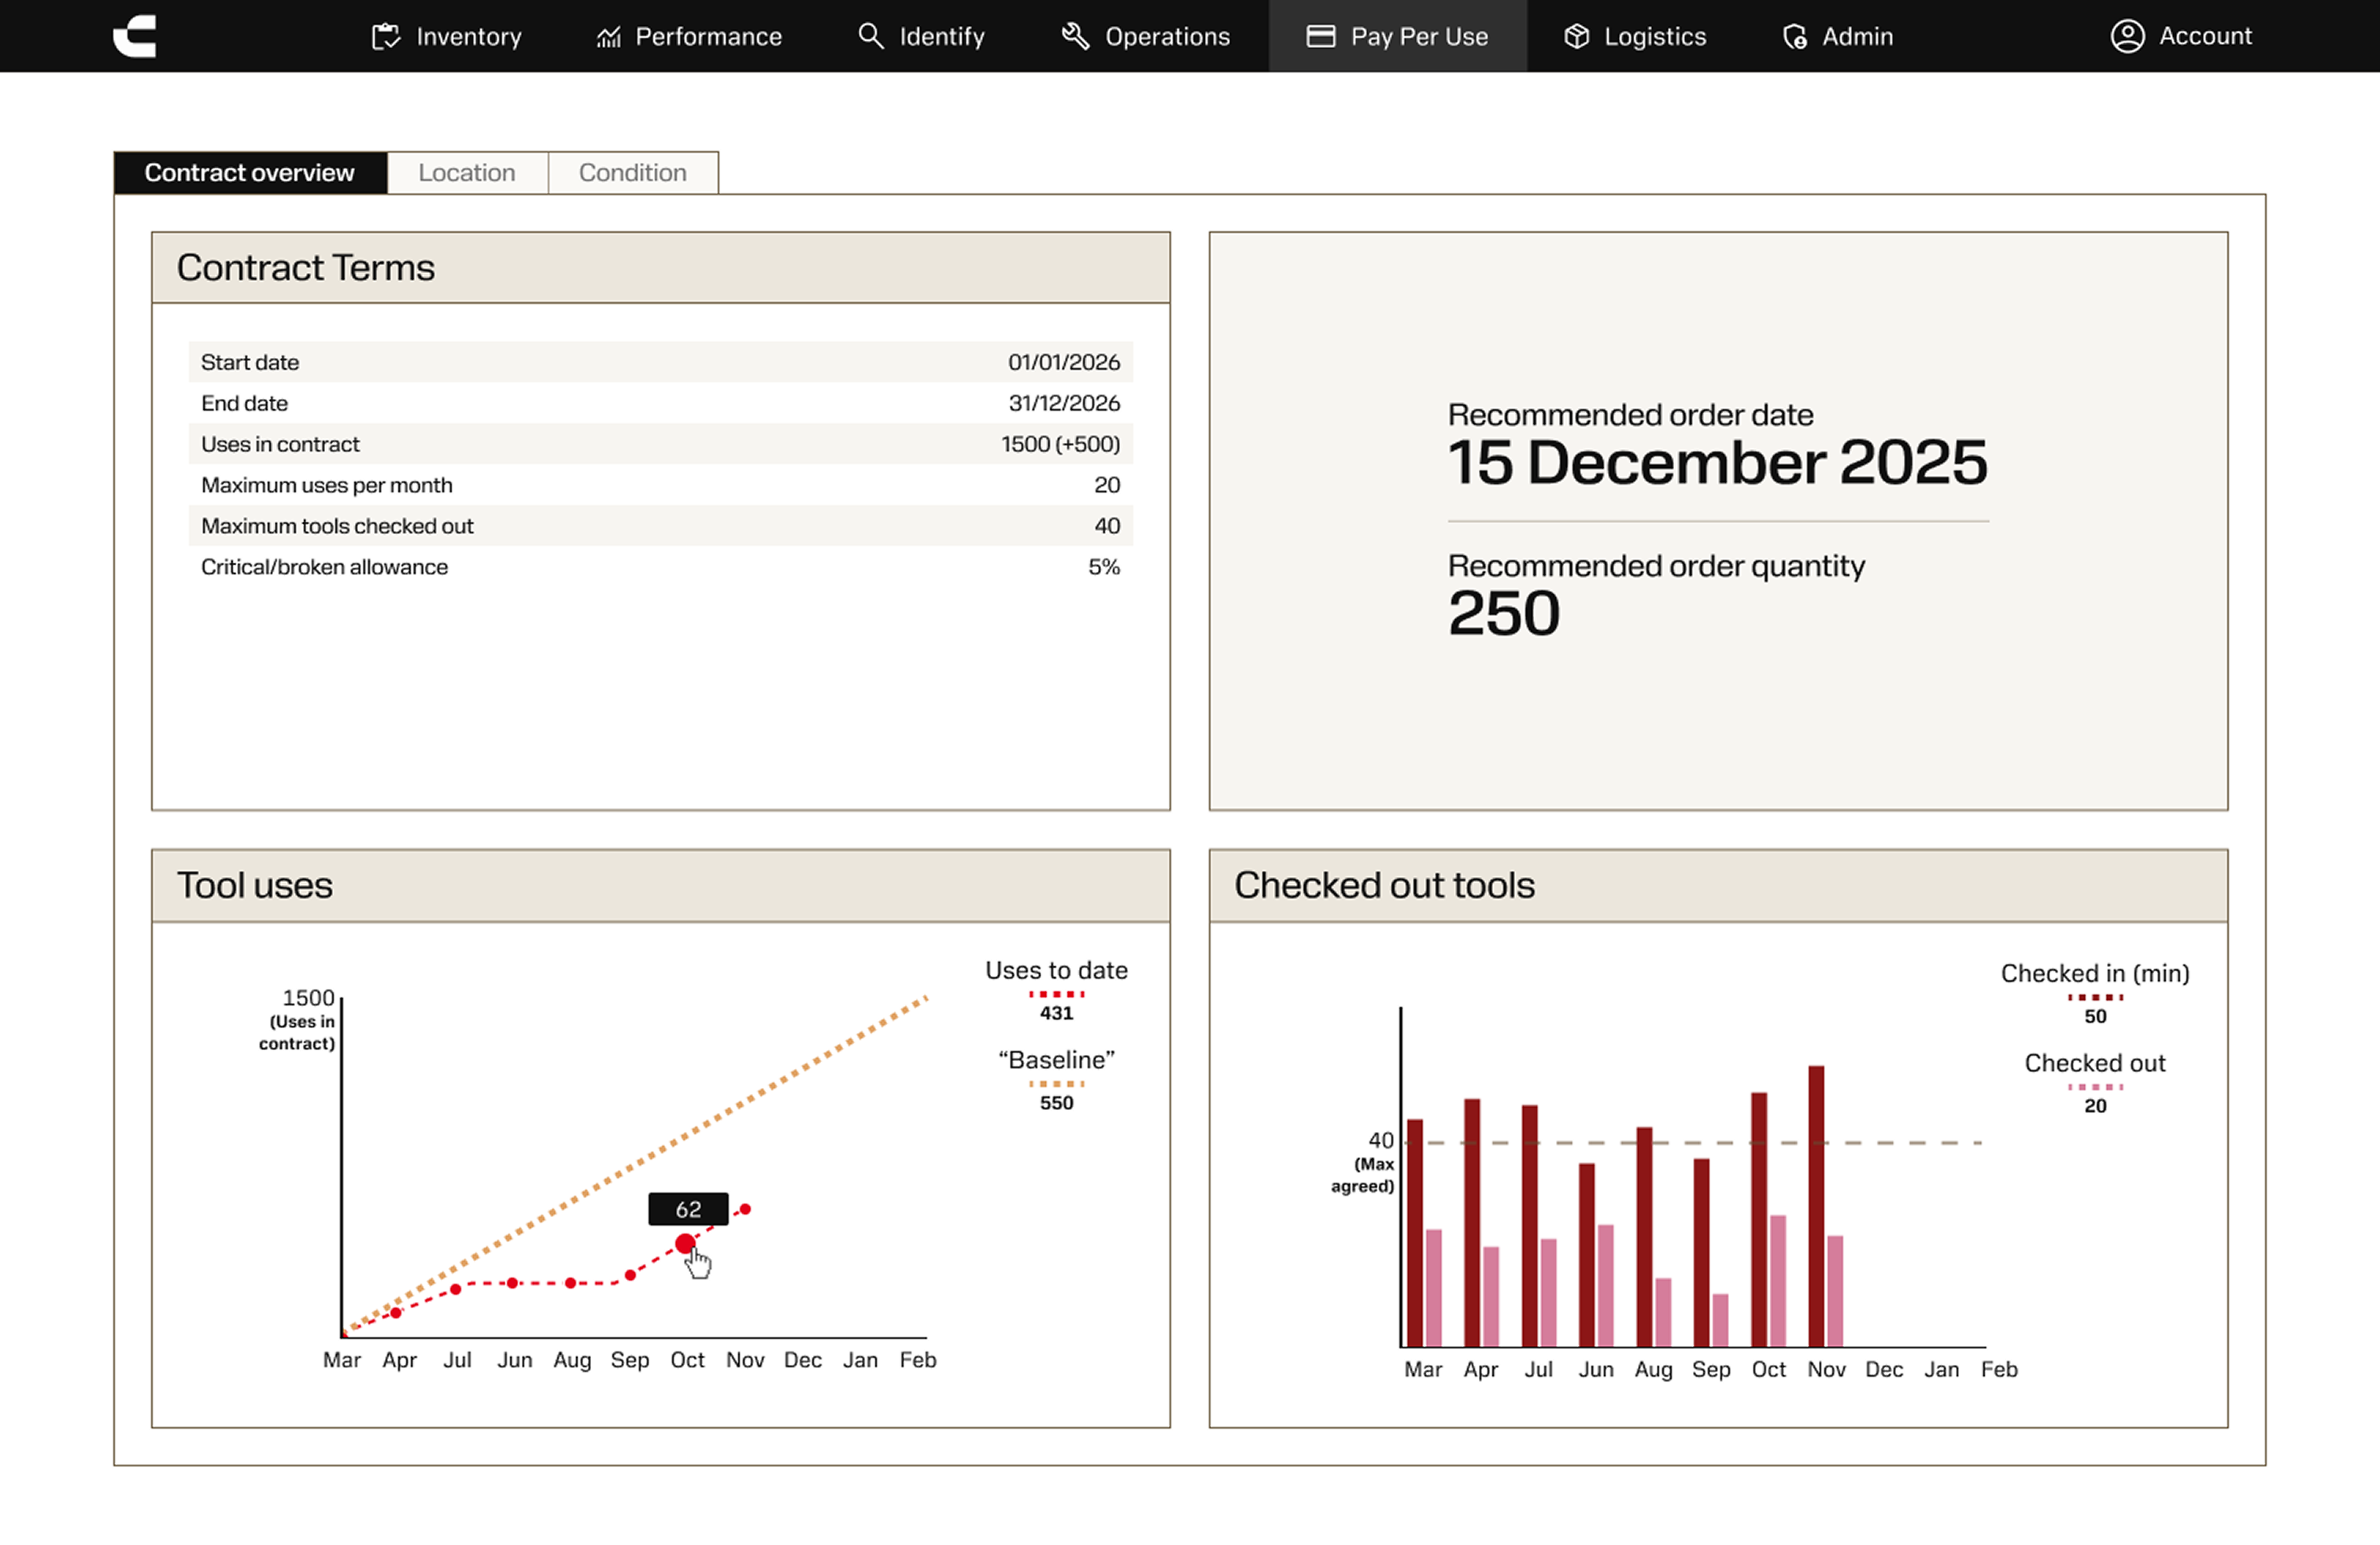Click the Account user avatar icon
This screenshot has height=1545, width=2380.
2127,36
